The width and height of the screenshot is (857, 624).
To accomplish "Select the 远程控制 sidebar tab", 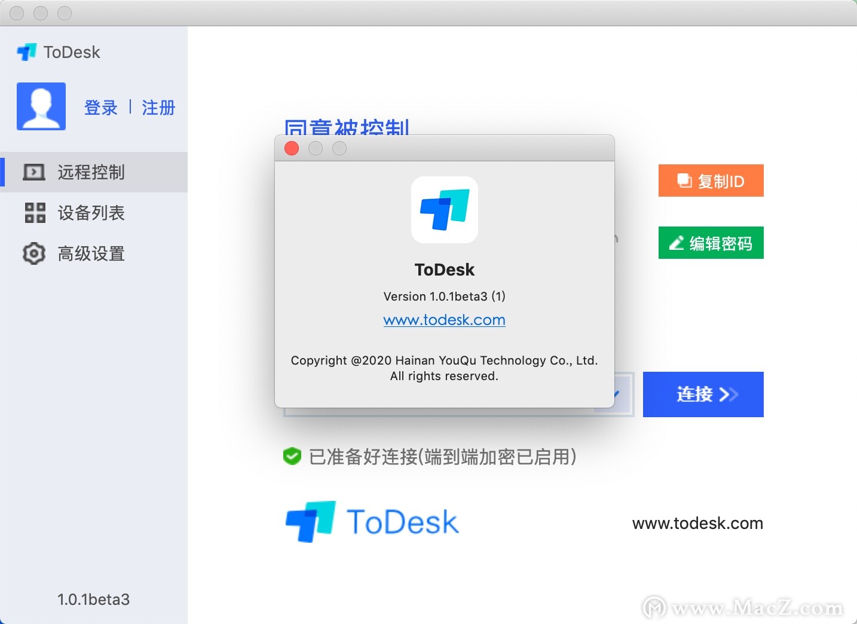I will pos(94,172).
